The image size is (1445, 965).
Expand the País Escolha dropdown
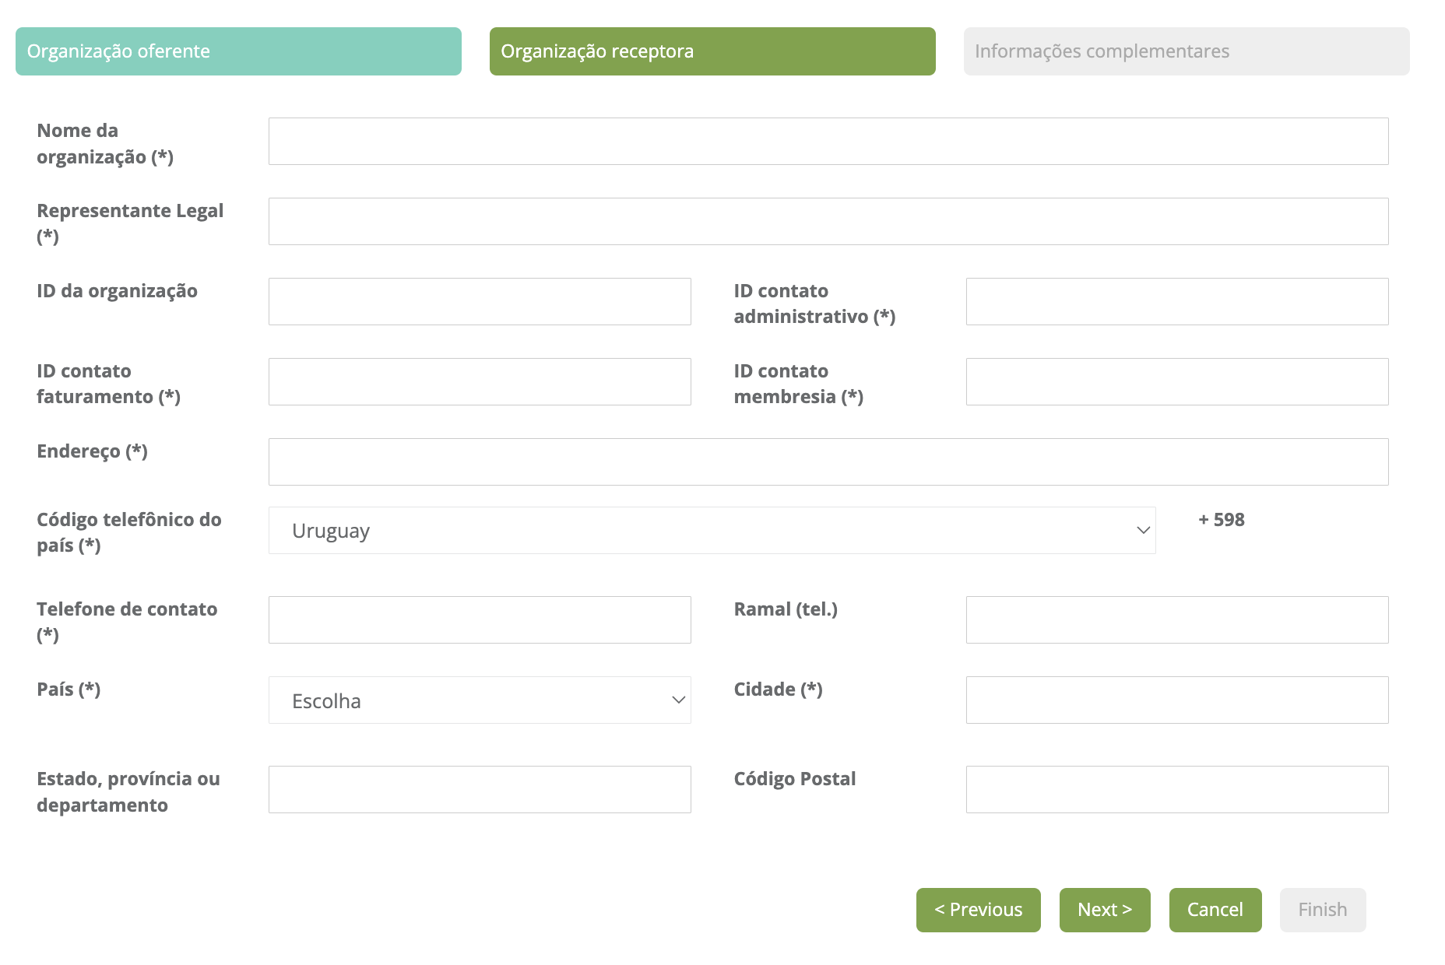[480, 700]
